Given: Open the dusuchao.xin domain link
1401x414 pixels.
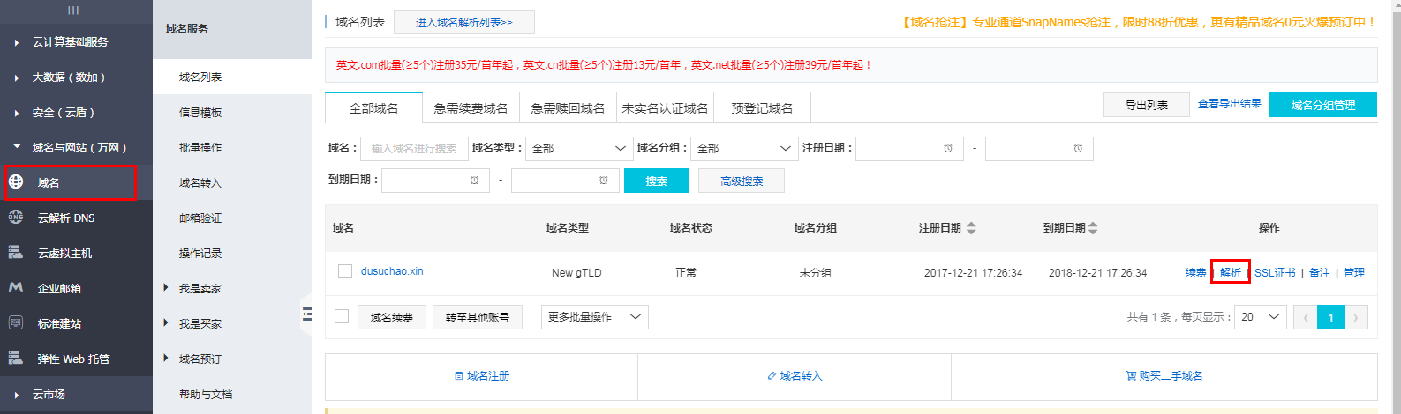Looking at the screenshot, I should point(392,271).
